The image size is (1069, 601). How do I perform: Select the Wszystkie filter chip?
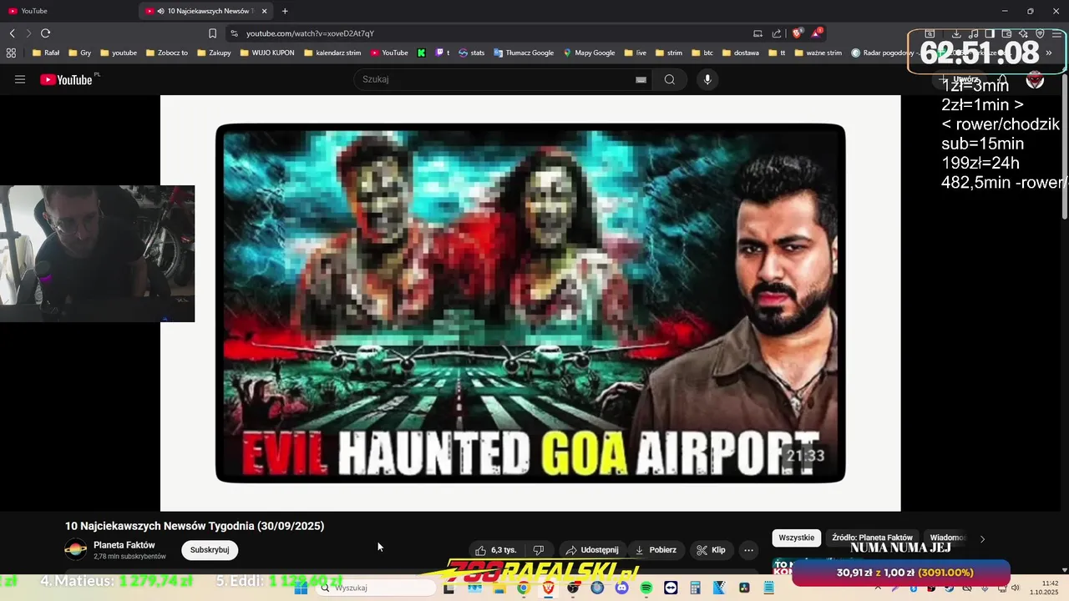(x=796, y=538)
